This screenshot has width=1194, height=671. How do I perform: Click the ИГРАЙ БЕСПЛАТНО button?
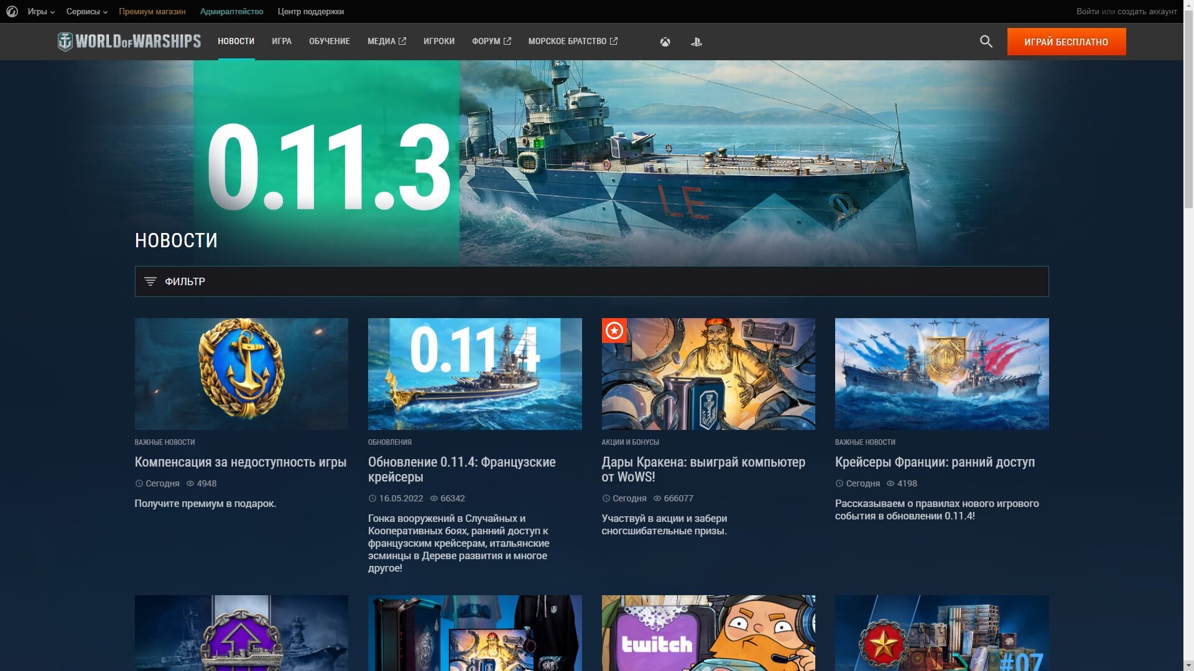(x=1066, y=42)
